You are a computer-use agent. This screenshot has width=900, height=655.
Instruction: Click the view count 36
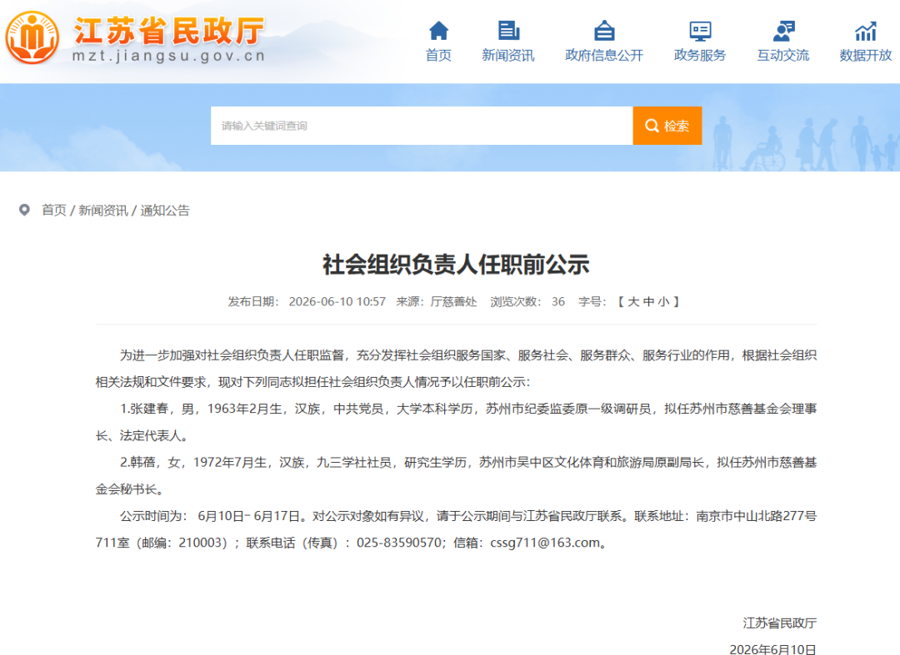(x=557, y=301)
